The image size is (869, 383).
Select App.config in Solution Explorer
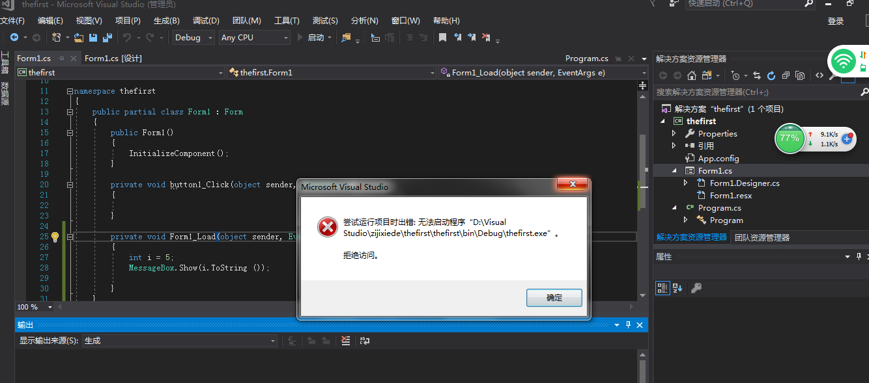pyautogui.click(x=719, y=158)
